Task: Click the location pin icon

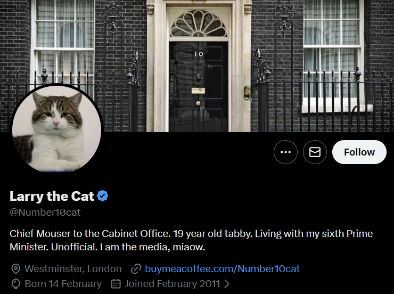Action: click(16, 269)
